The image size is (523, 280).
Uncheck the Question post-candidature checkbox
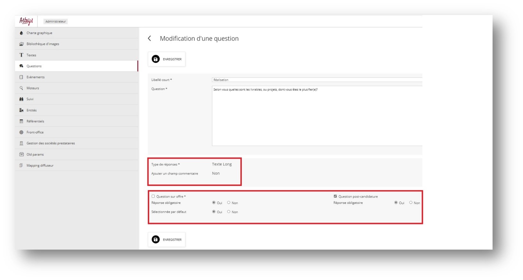click(x=335, y=196)
